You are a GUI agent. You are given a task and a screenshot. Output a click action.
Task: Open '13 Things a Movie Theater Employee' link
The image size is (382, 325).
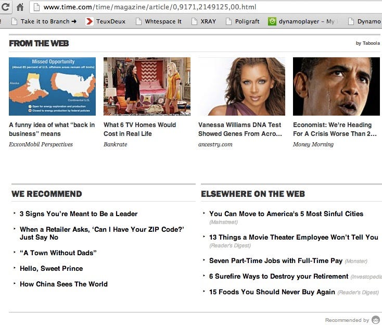[x=294, y=237]
